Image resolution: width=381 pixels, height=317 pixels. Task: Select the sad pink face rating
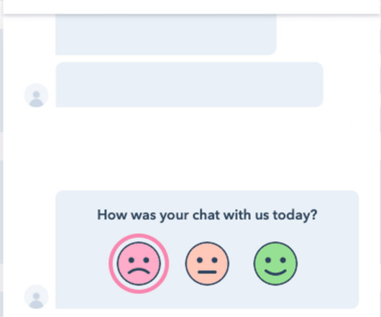(139, 263)
